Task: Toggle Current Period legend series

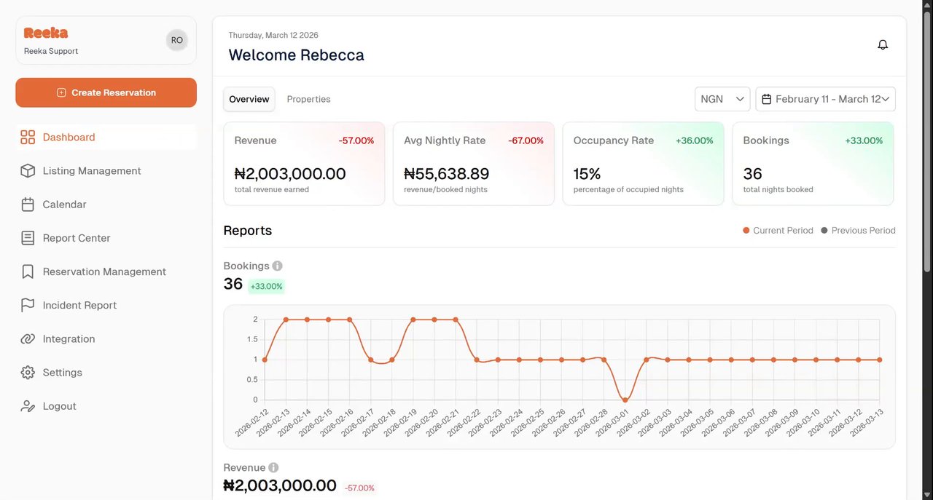Action: 778,231
